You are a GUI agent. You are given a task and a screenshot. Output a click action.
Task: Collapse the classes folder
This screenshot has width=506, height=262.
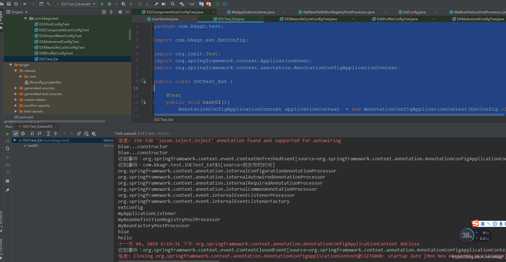click(16, 71)
